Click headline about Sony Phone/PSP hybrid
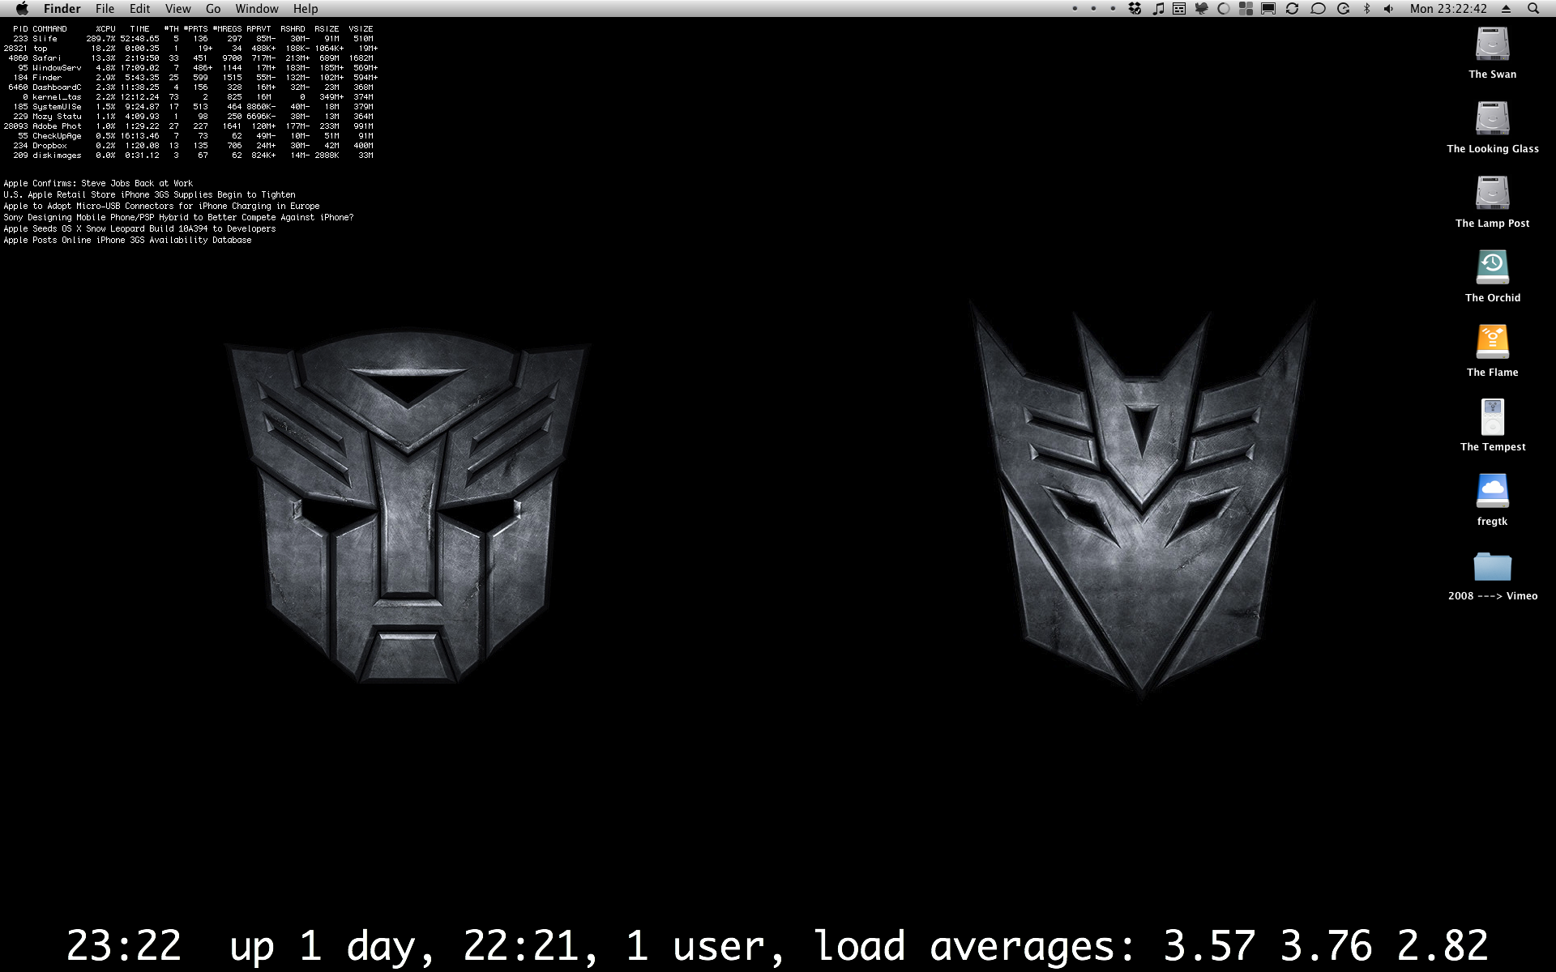Screen dimensions: 1556x972 [178, 218]
